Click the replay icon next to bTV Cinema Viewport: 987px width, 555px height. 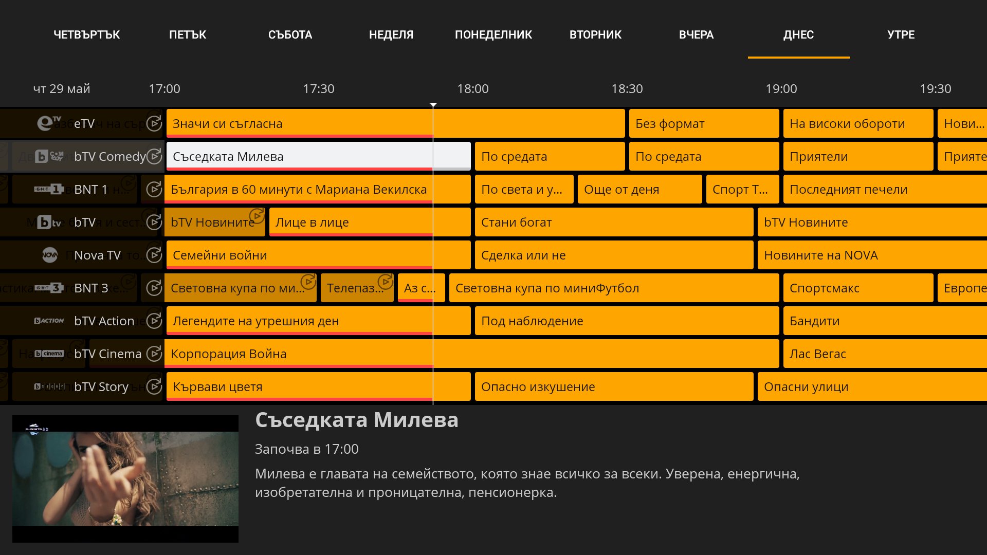[154, 354]
